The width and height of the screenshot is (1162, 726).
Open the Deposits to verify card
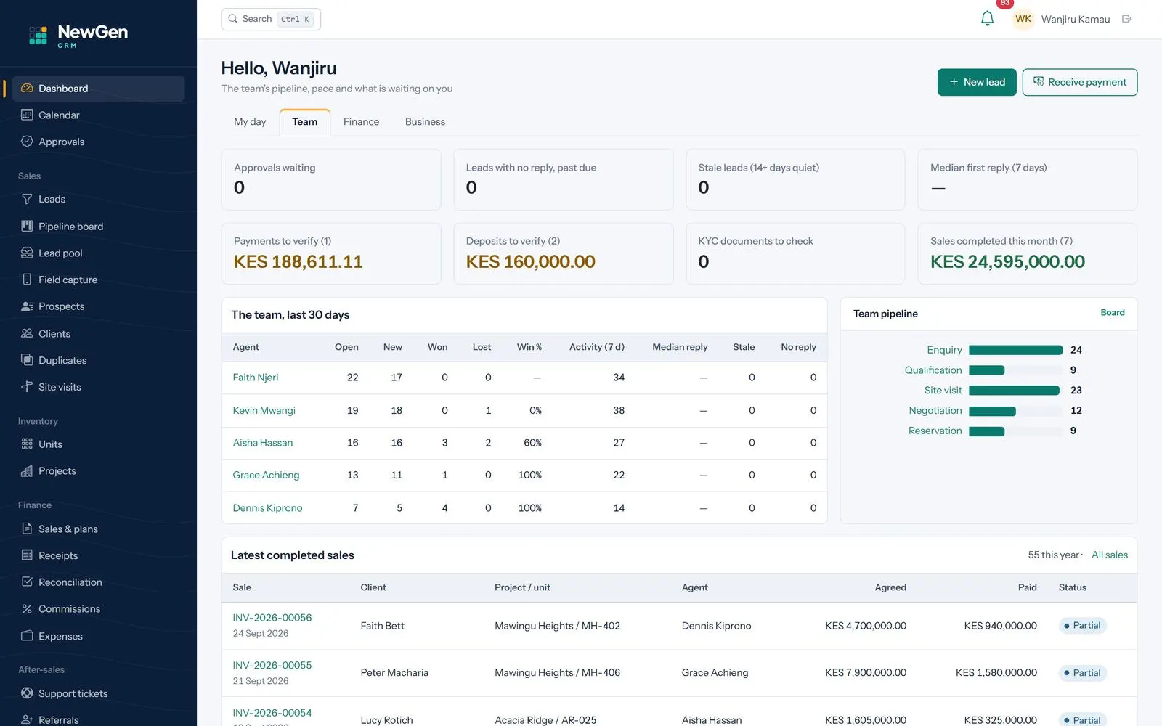(x=564, y=253)
